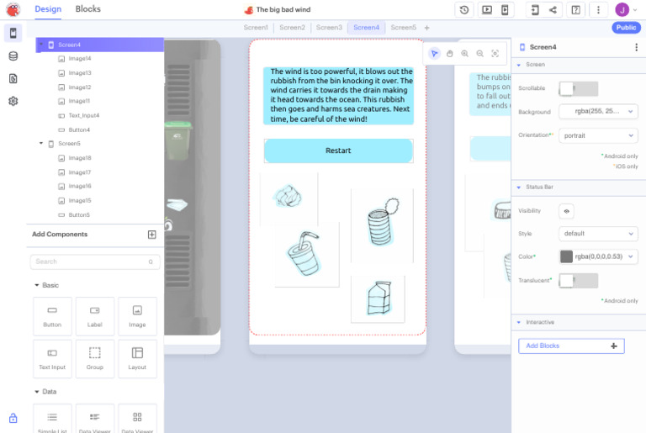Select the crumpled paper image on canvas
Image resolution: width=646 pixels, height=433 pixels.
[289, 198]
